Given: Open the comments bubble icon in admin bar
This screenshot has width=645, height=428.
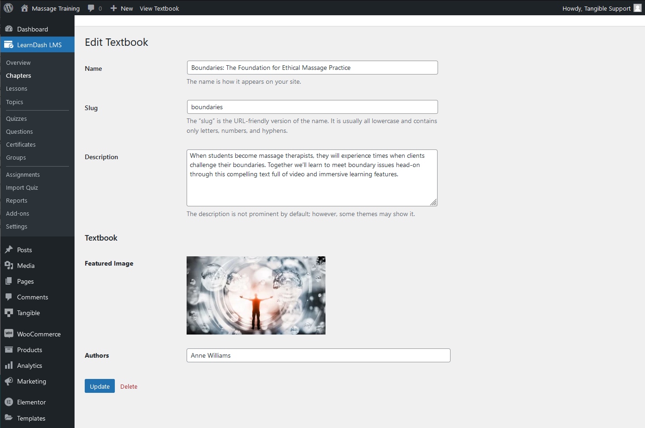Looking at the screenshot, I should (x=91, y=8).
